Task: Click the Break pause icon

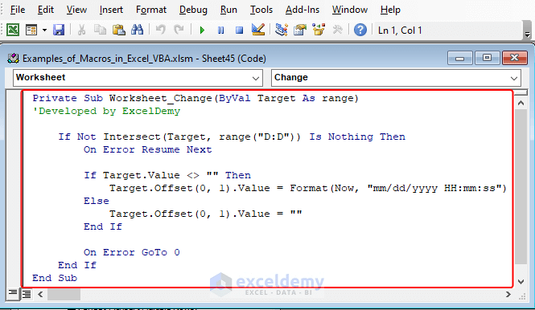Action: 220,31
